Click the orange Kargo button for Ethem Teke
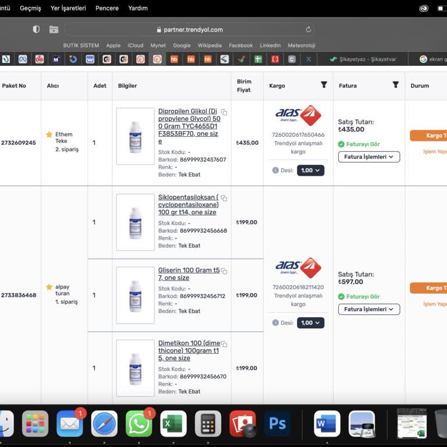Image resolution: width=447 pixels, height=447 pixels. tap(428, 136)
